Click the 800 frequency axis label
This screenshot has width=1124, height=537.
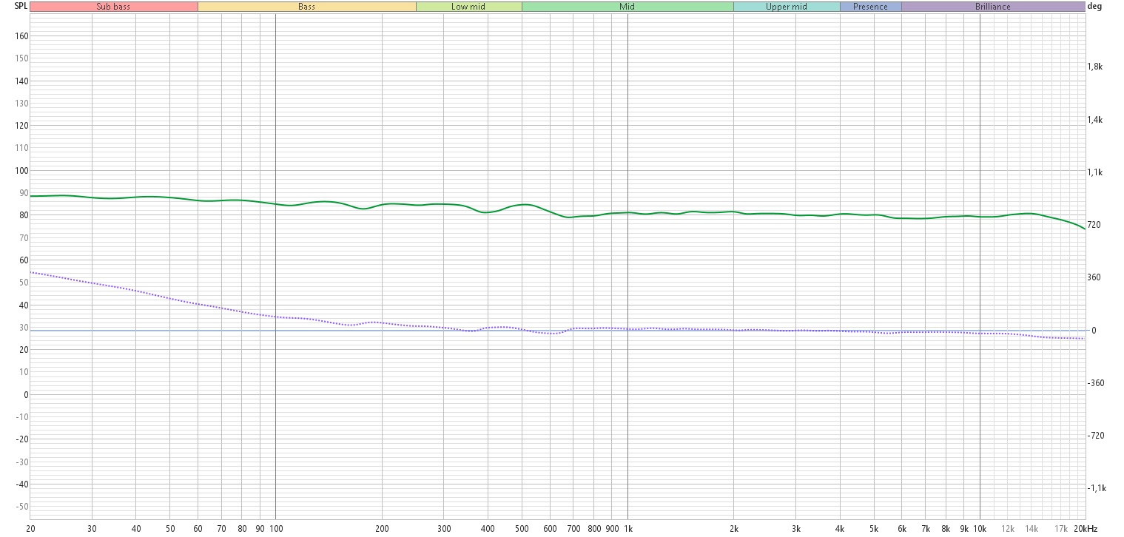(593, 529)
